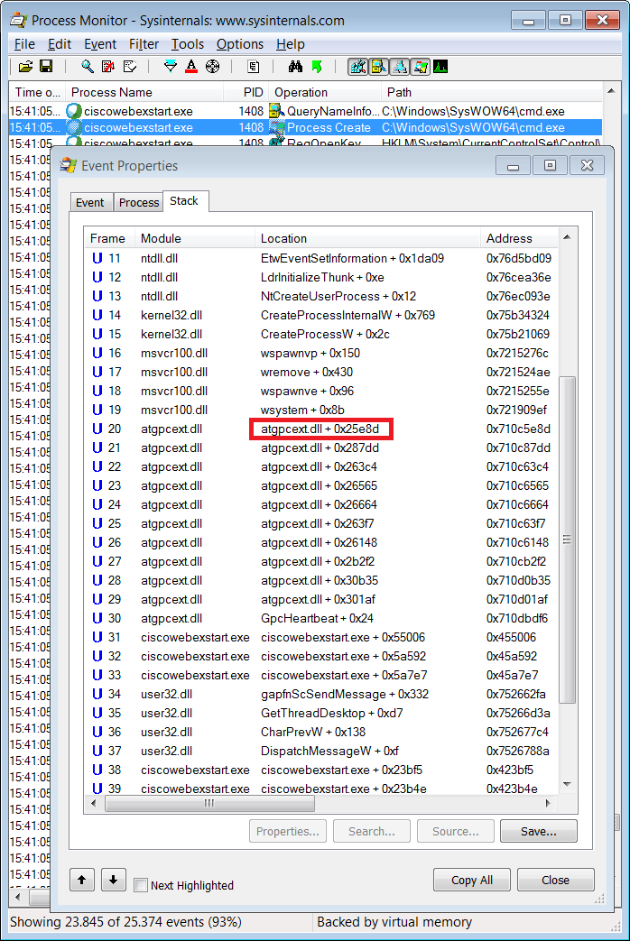Click Include Process From Window target icon
Image resolution: width=630 pixels, height=941 pixels.
coord(212,67)
